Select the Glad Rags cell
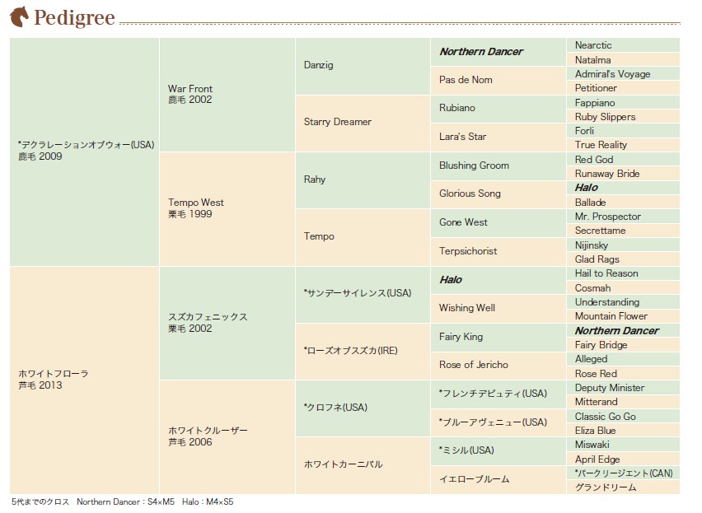Image resolution: width=702 pixels, height=513 pixels. (x=623, y=259)
